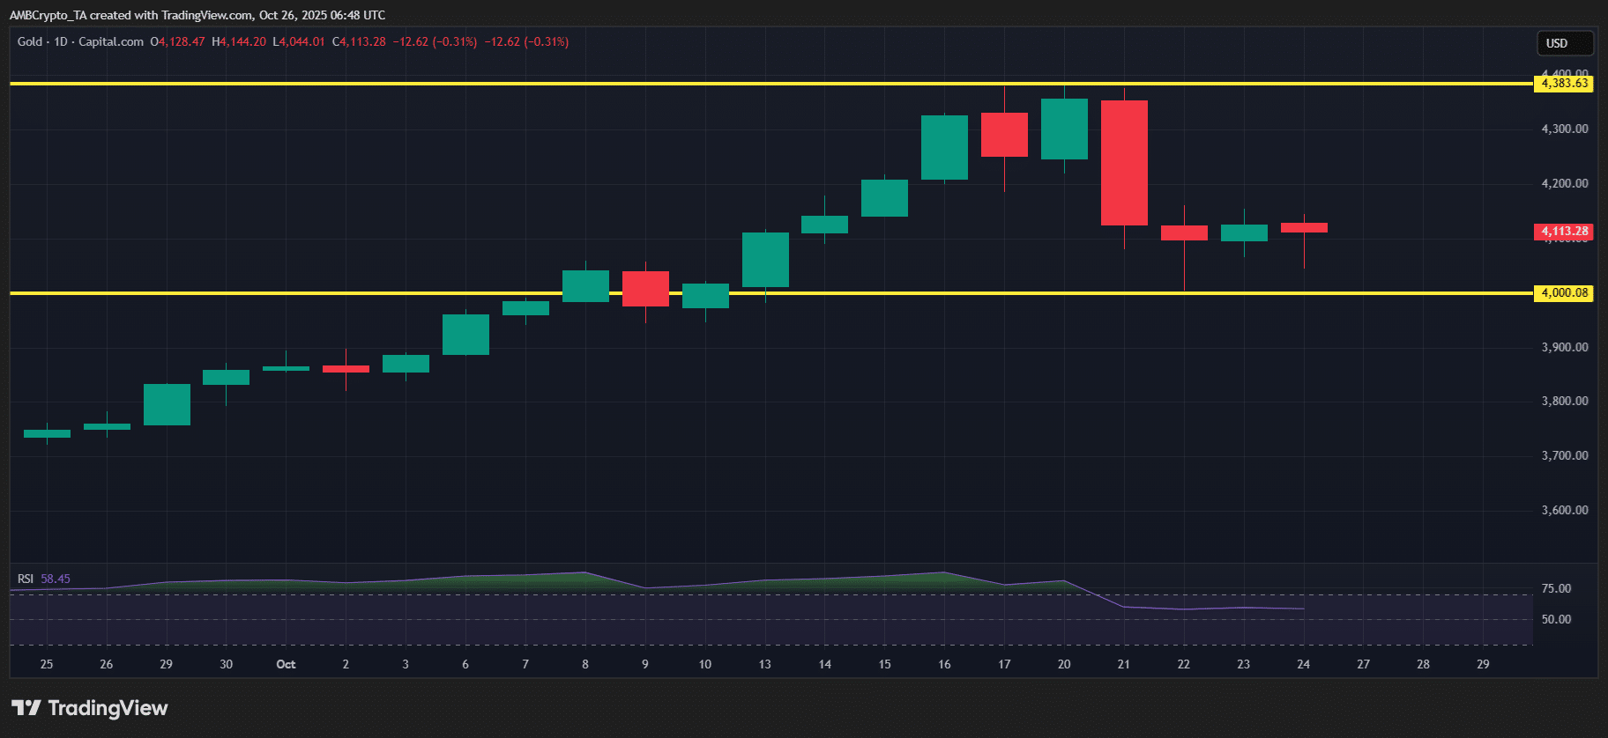Select the upper yellow horizontal line
The width and height of the screenshot is (1608, 738).
[529, 84]
